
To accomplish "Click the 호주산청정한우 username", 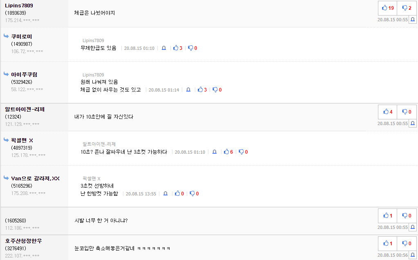I will (23, 241).
